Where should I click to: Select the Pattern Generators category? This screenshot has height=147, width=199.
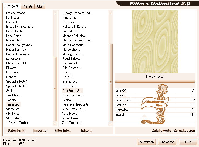click(18, 54)
